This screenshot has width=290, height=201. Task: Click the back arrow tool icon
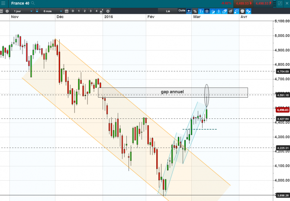tap(189, 11)
